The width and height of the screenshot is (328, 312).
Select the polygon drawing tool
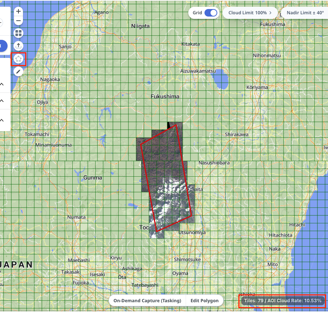click(x=18, y=59)
